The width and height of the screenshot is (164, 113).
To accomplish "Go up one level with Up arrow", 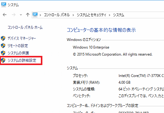I will point(28,15).
